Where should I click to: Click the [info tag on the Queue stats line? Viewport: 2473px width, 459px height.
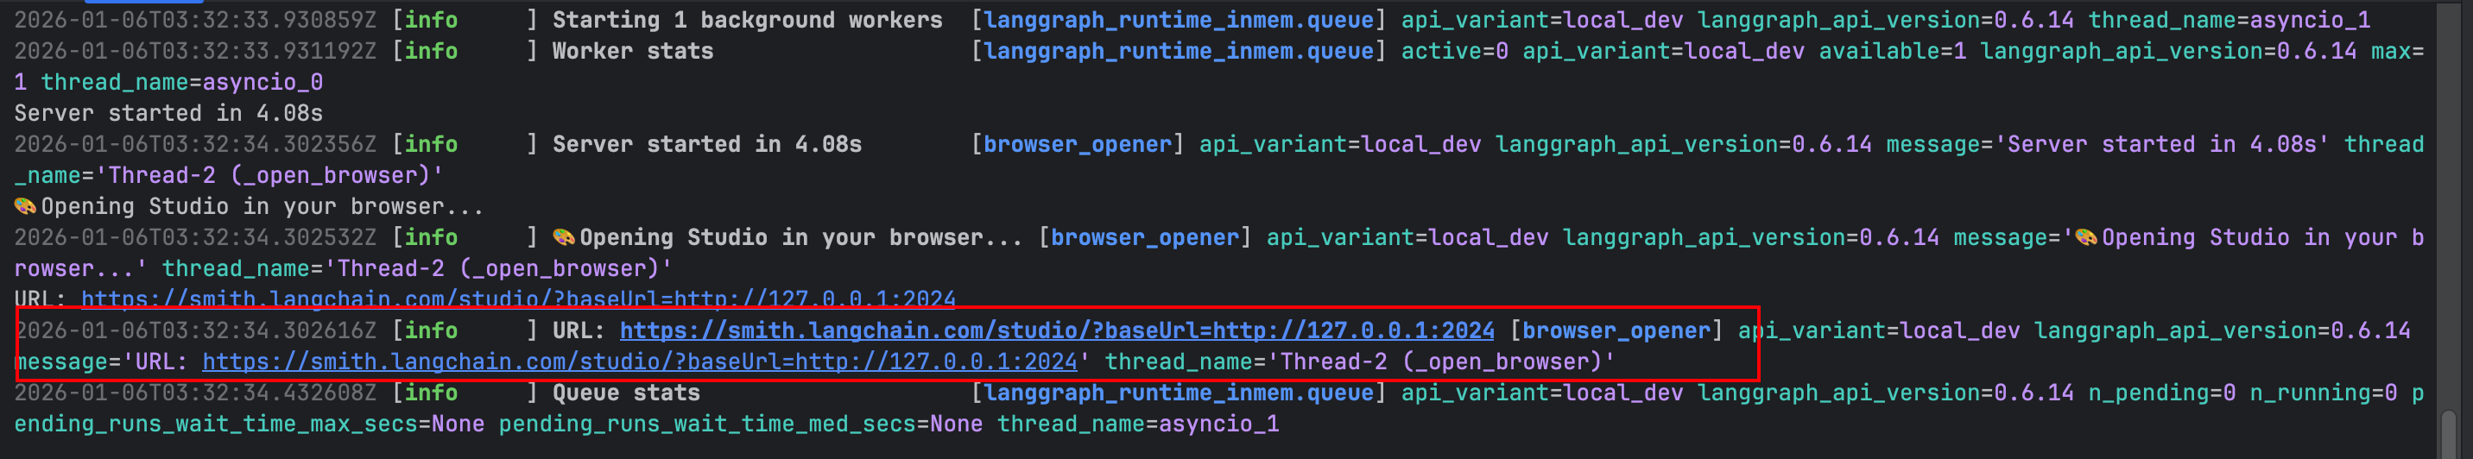426,393
